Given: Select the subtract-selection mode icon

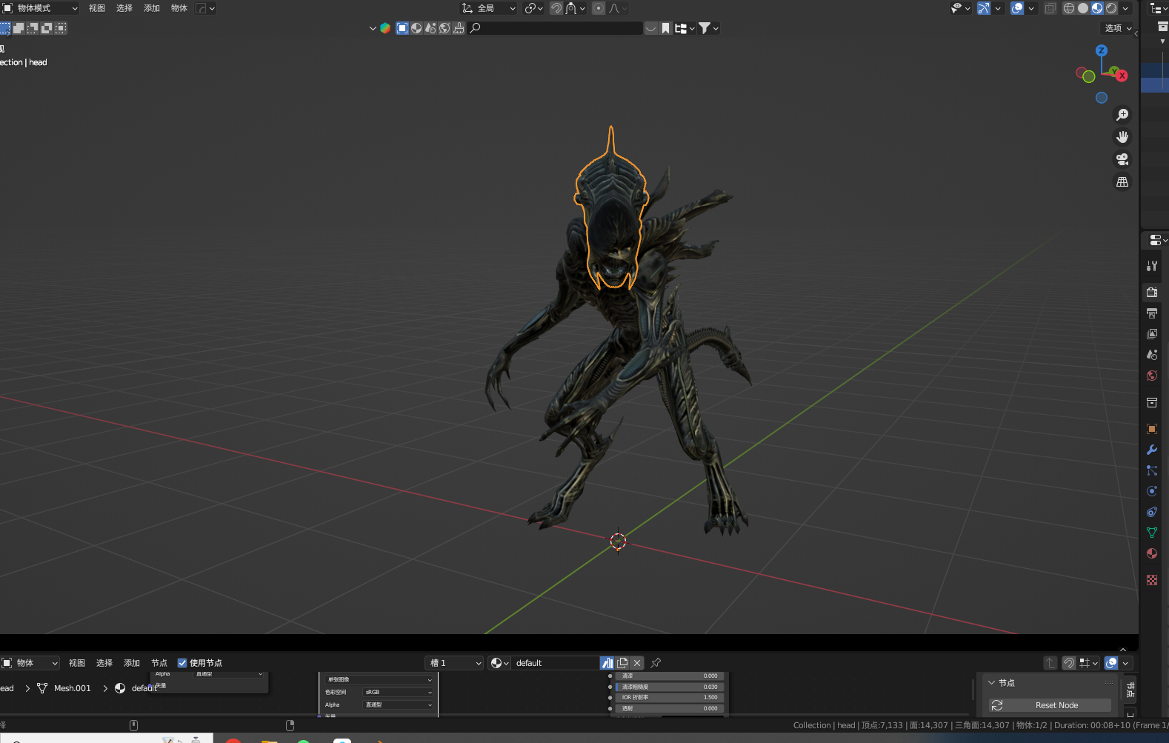Looking at the screenshot, I should [x=33, y=28].
